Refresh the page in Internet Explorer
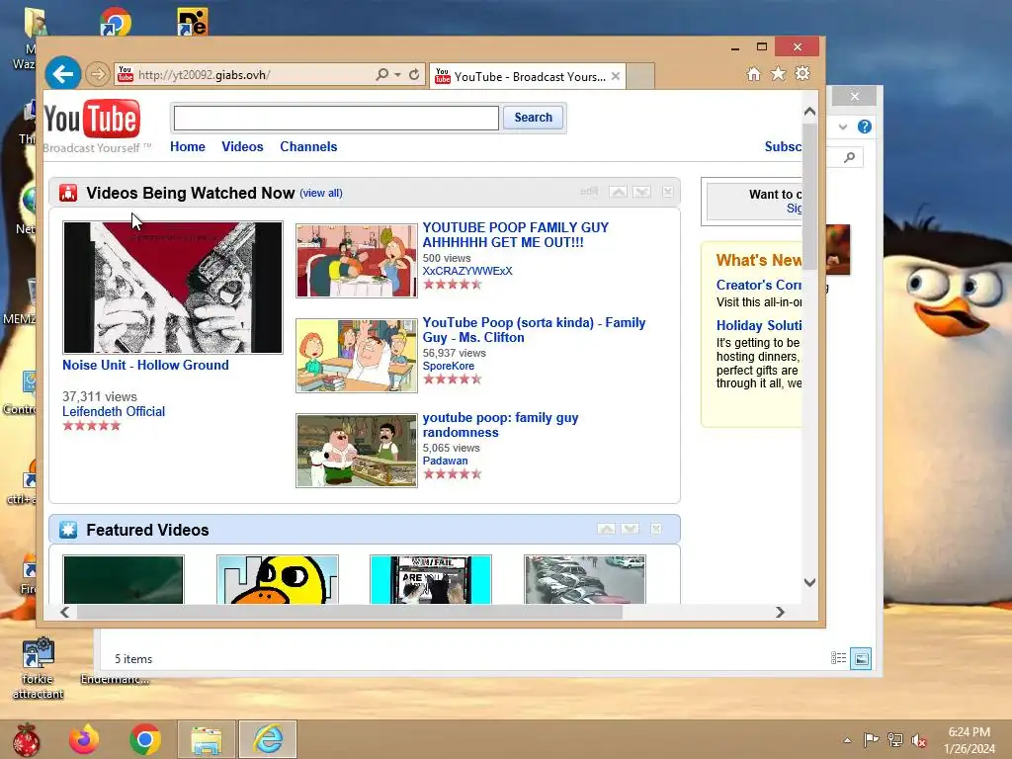Image resolution: width=1012 pixels, height=759 pixels. click(414, 74)
